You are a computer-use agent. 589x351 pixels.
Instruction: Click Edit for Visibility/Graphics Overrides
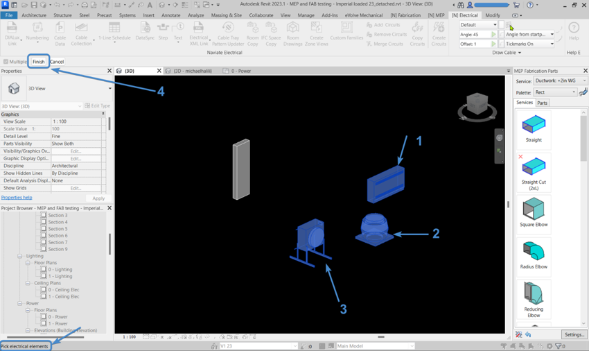(x=76, y=151)
